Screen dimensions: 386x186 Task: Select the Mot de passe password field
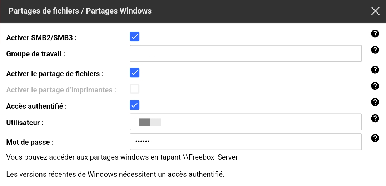point(246,142)
